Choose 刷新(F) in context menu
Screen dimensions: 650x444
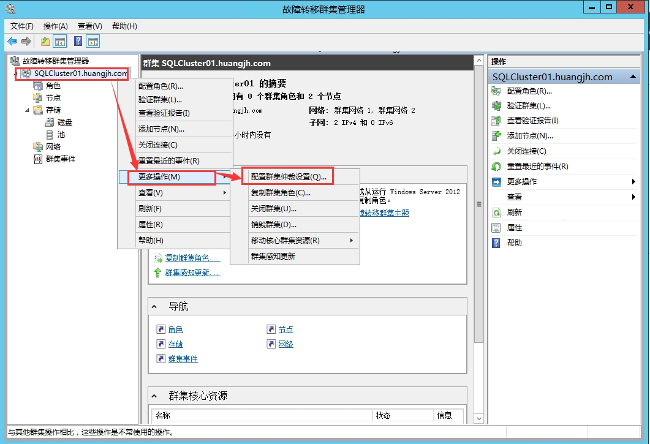pos(175,208)
